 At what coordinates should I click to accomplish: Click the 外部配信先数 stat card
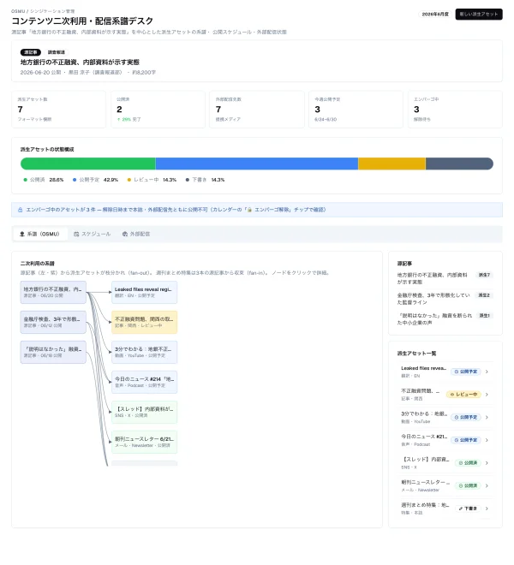click(257, 110)
